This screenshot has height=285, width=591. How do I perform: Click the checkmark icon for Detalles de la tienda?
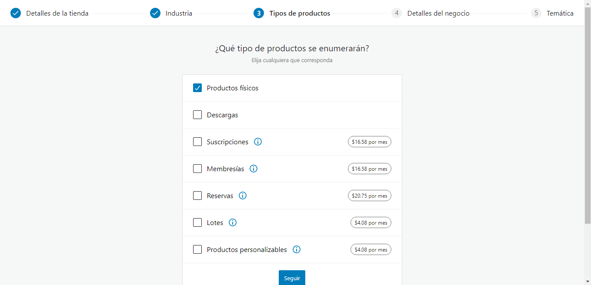[16, 13]
